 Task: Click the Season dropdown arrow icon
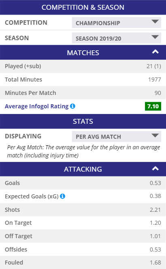(x=155, y=37)
